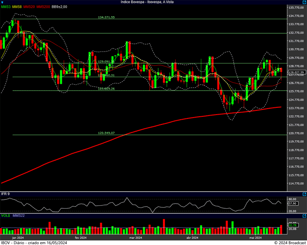
Task: Click the © 2024 Broadcast footer text
Action: (290, 242)
